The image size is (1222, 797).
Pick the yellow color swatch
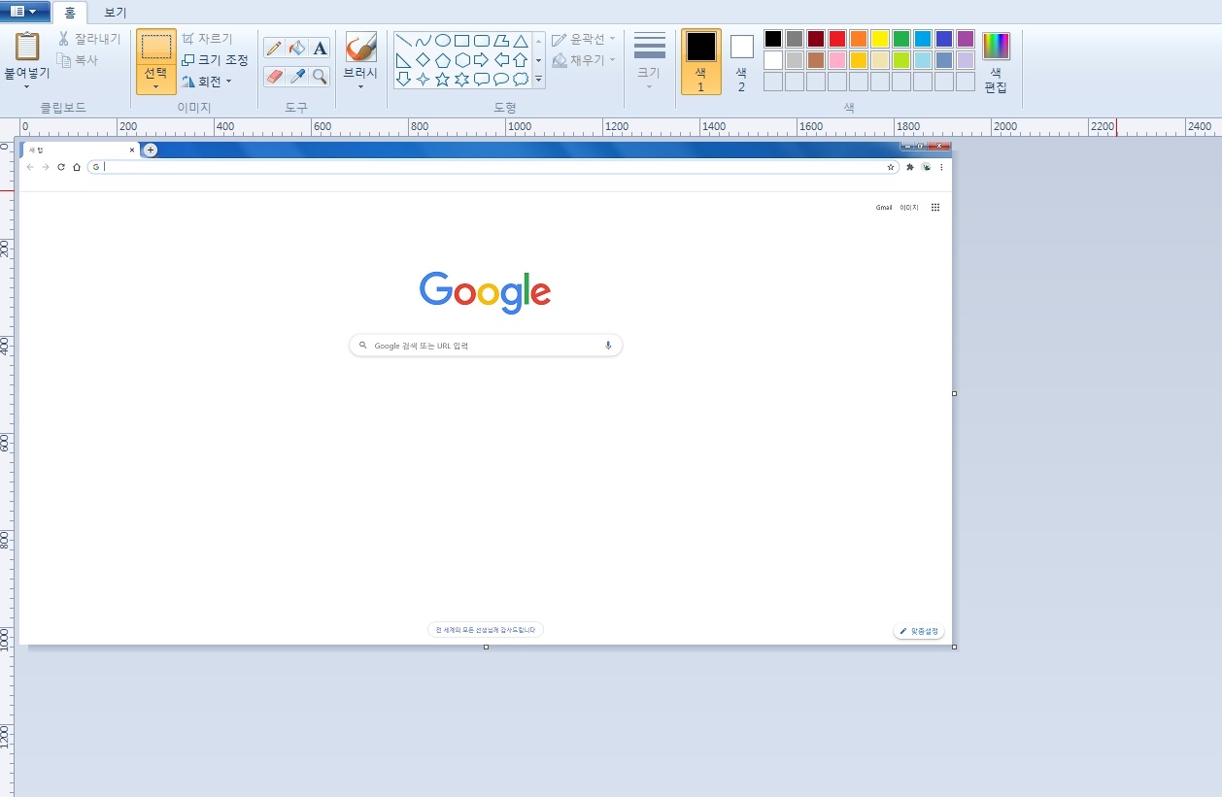pyautogui.click(x=880, y=39)
